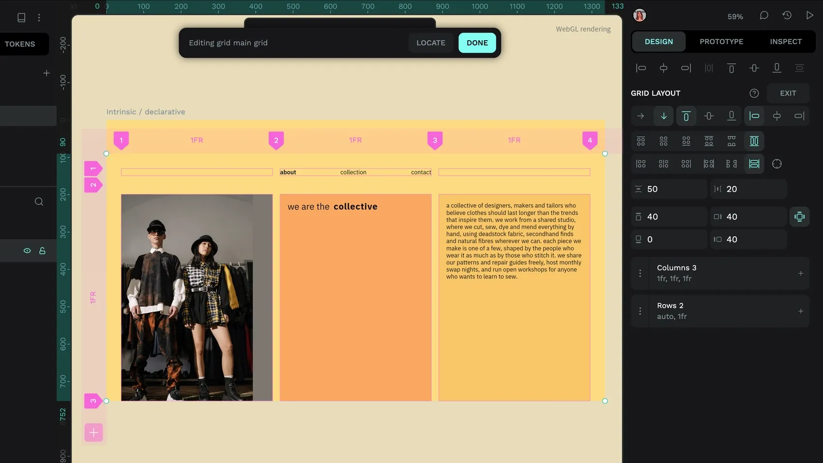823x463 pixels.
Task: Click the pink add-row plus button on canvas
Action: (94, 432)
